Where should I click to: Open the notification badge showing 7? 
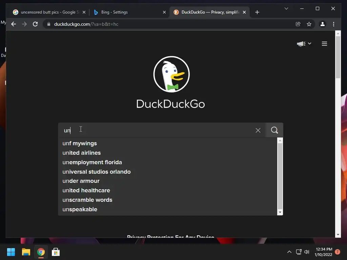coord(338,252)
